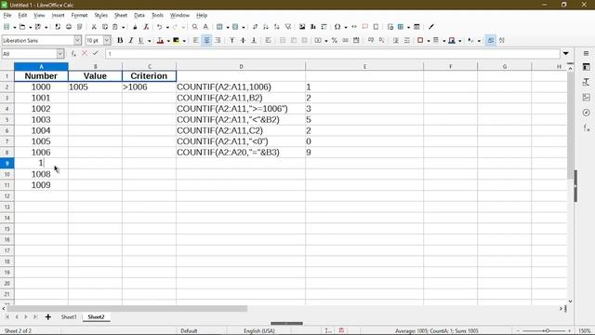Screen dimensions: 595x335
Task: Open the Data menu
Action: tap(139, 15)
